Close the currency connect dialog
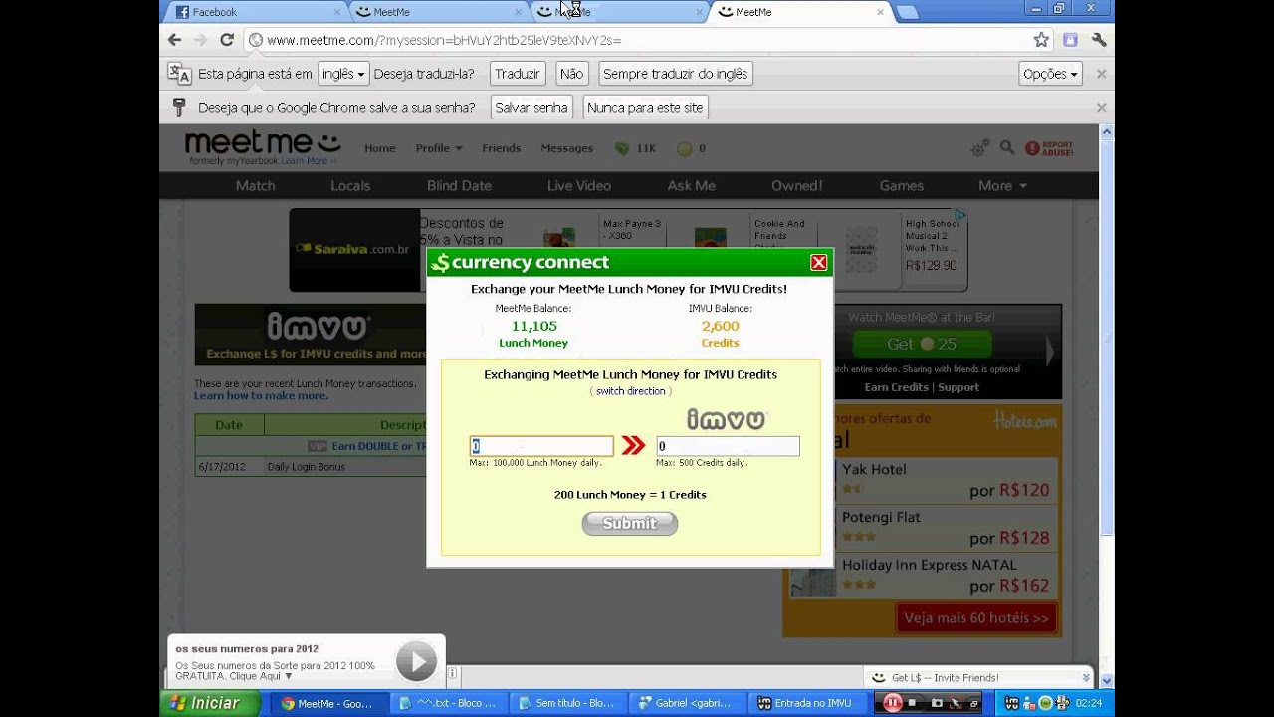Image resolution: width=1274 pixels, height=717 pixels. pos(818,262)
